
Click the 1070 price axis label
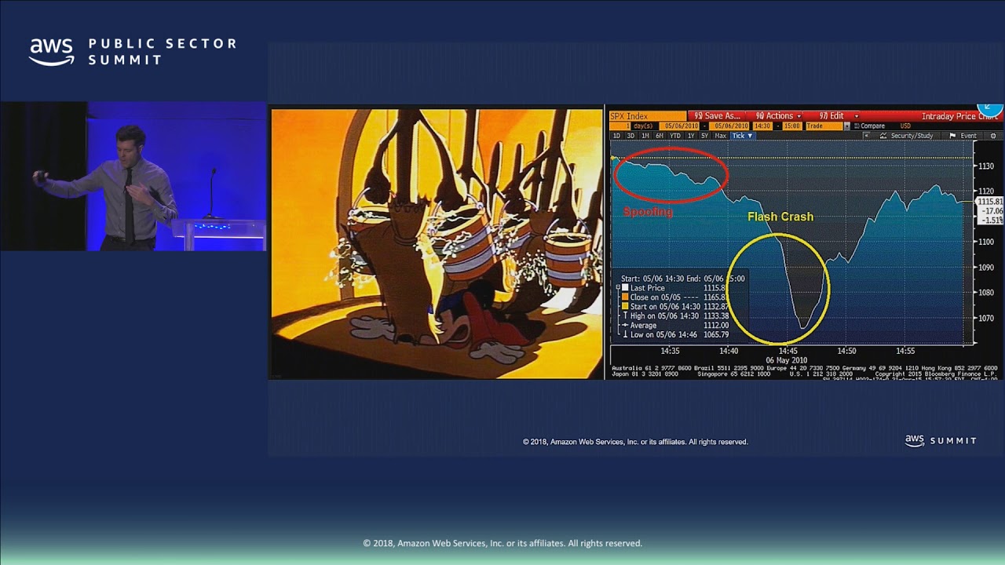point(985,319)
